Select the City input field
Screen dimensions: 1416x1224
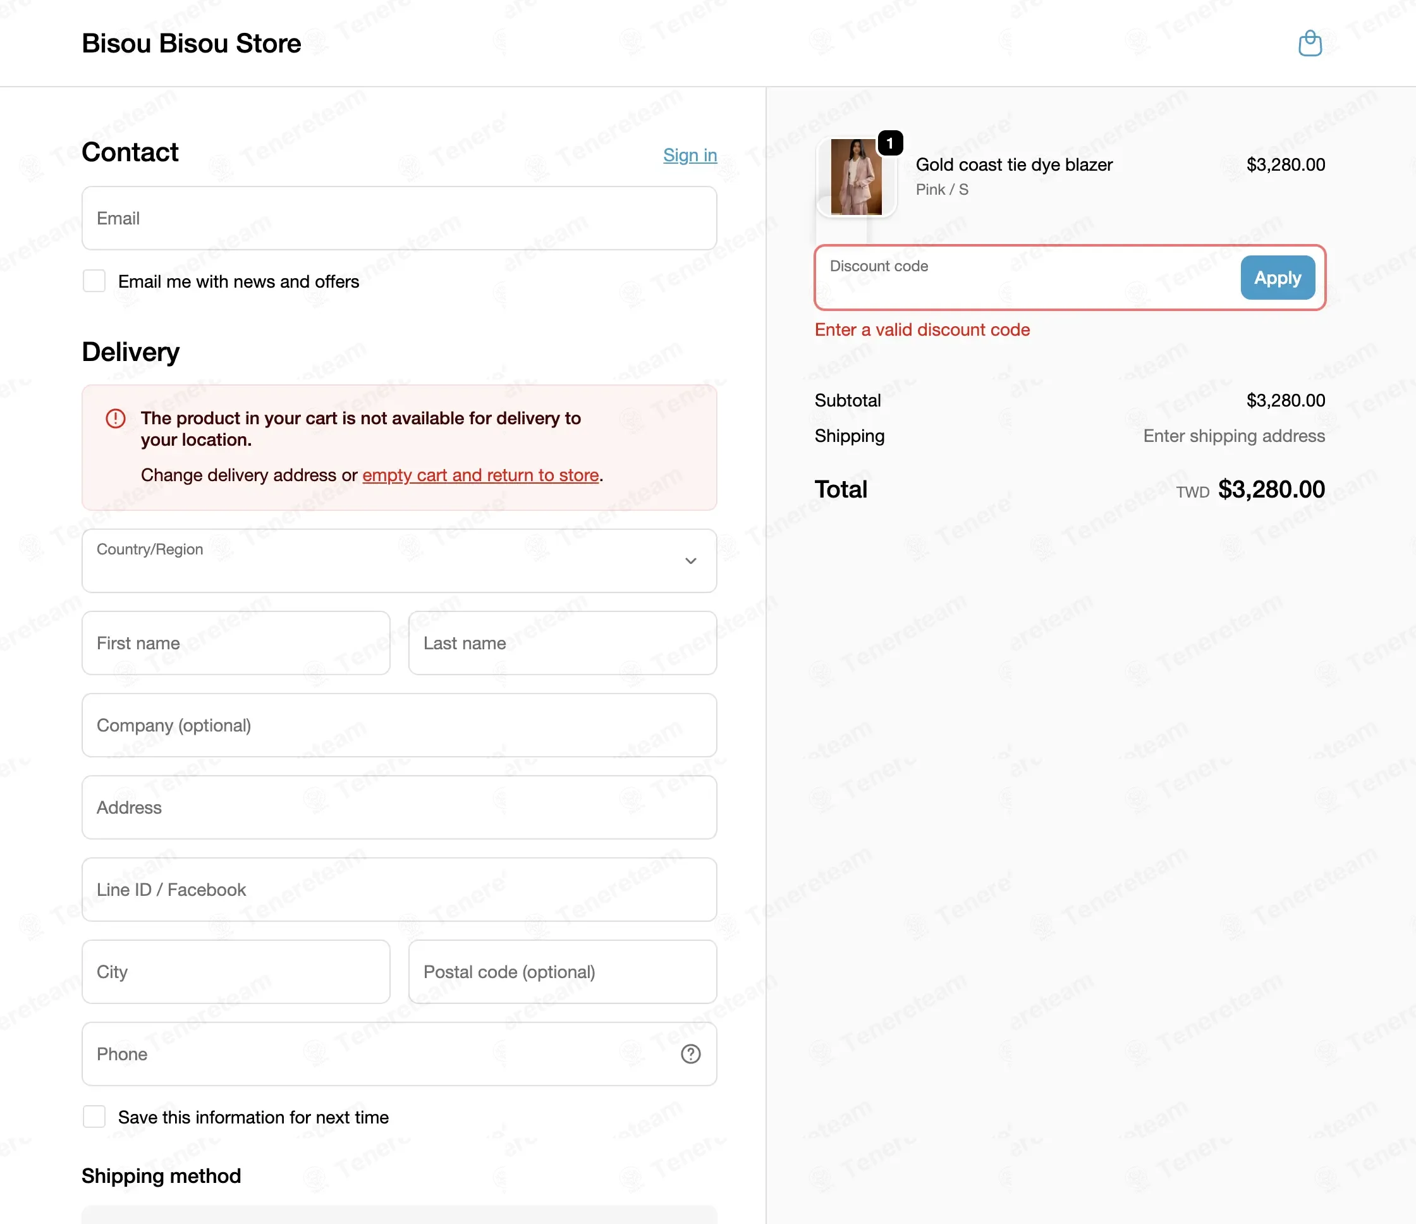(236, 972)
